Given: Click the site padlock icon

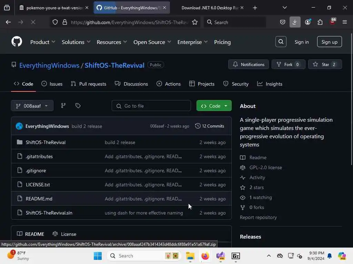Looking at the screenshot, I should tap(65, 22).
